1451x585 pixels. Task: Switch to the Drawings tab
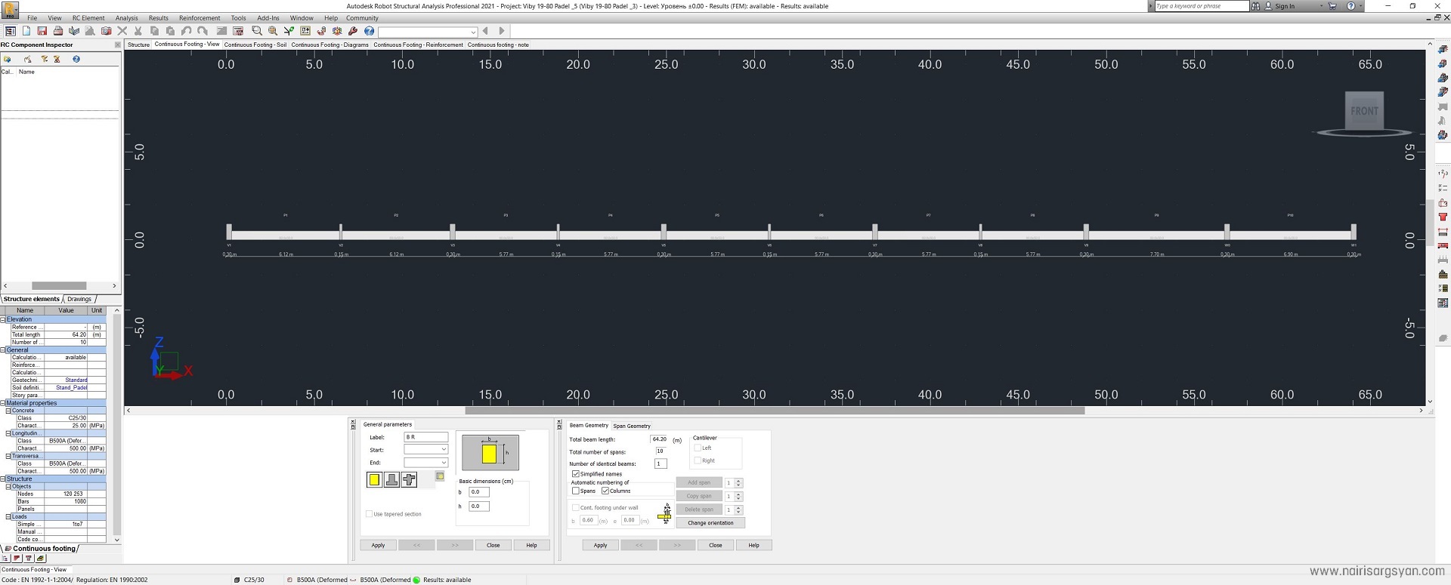pyautogui.click(x=79, y=299)
